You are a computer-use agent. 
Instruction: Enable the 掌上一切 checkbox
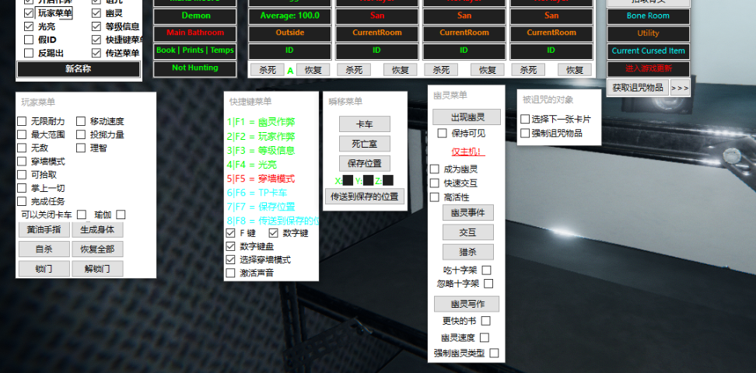22,188
